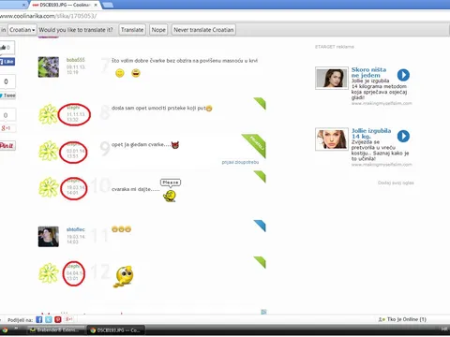Click the Pin it sidebar button

point(7,145)
